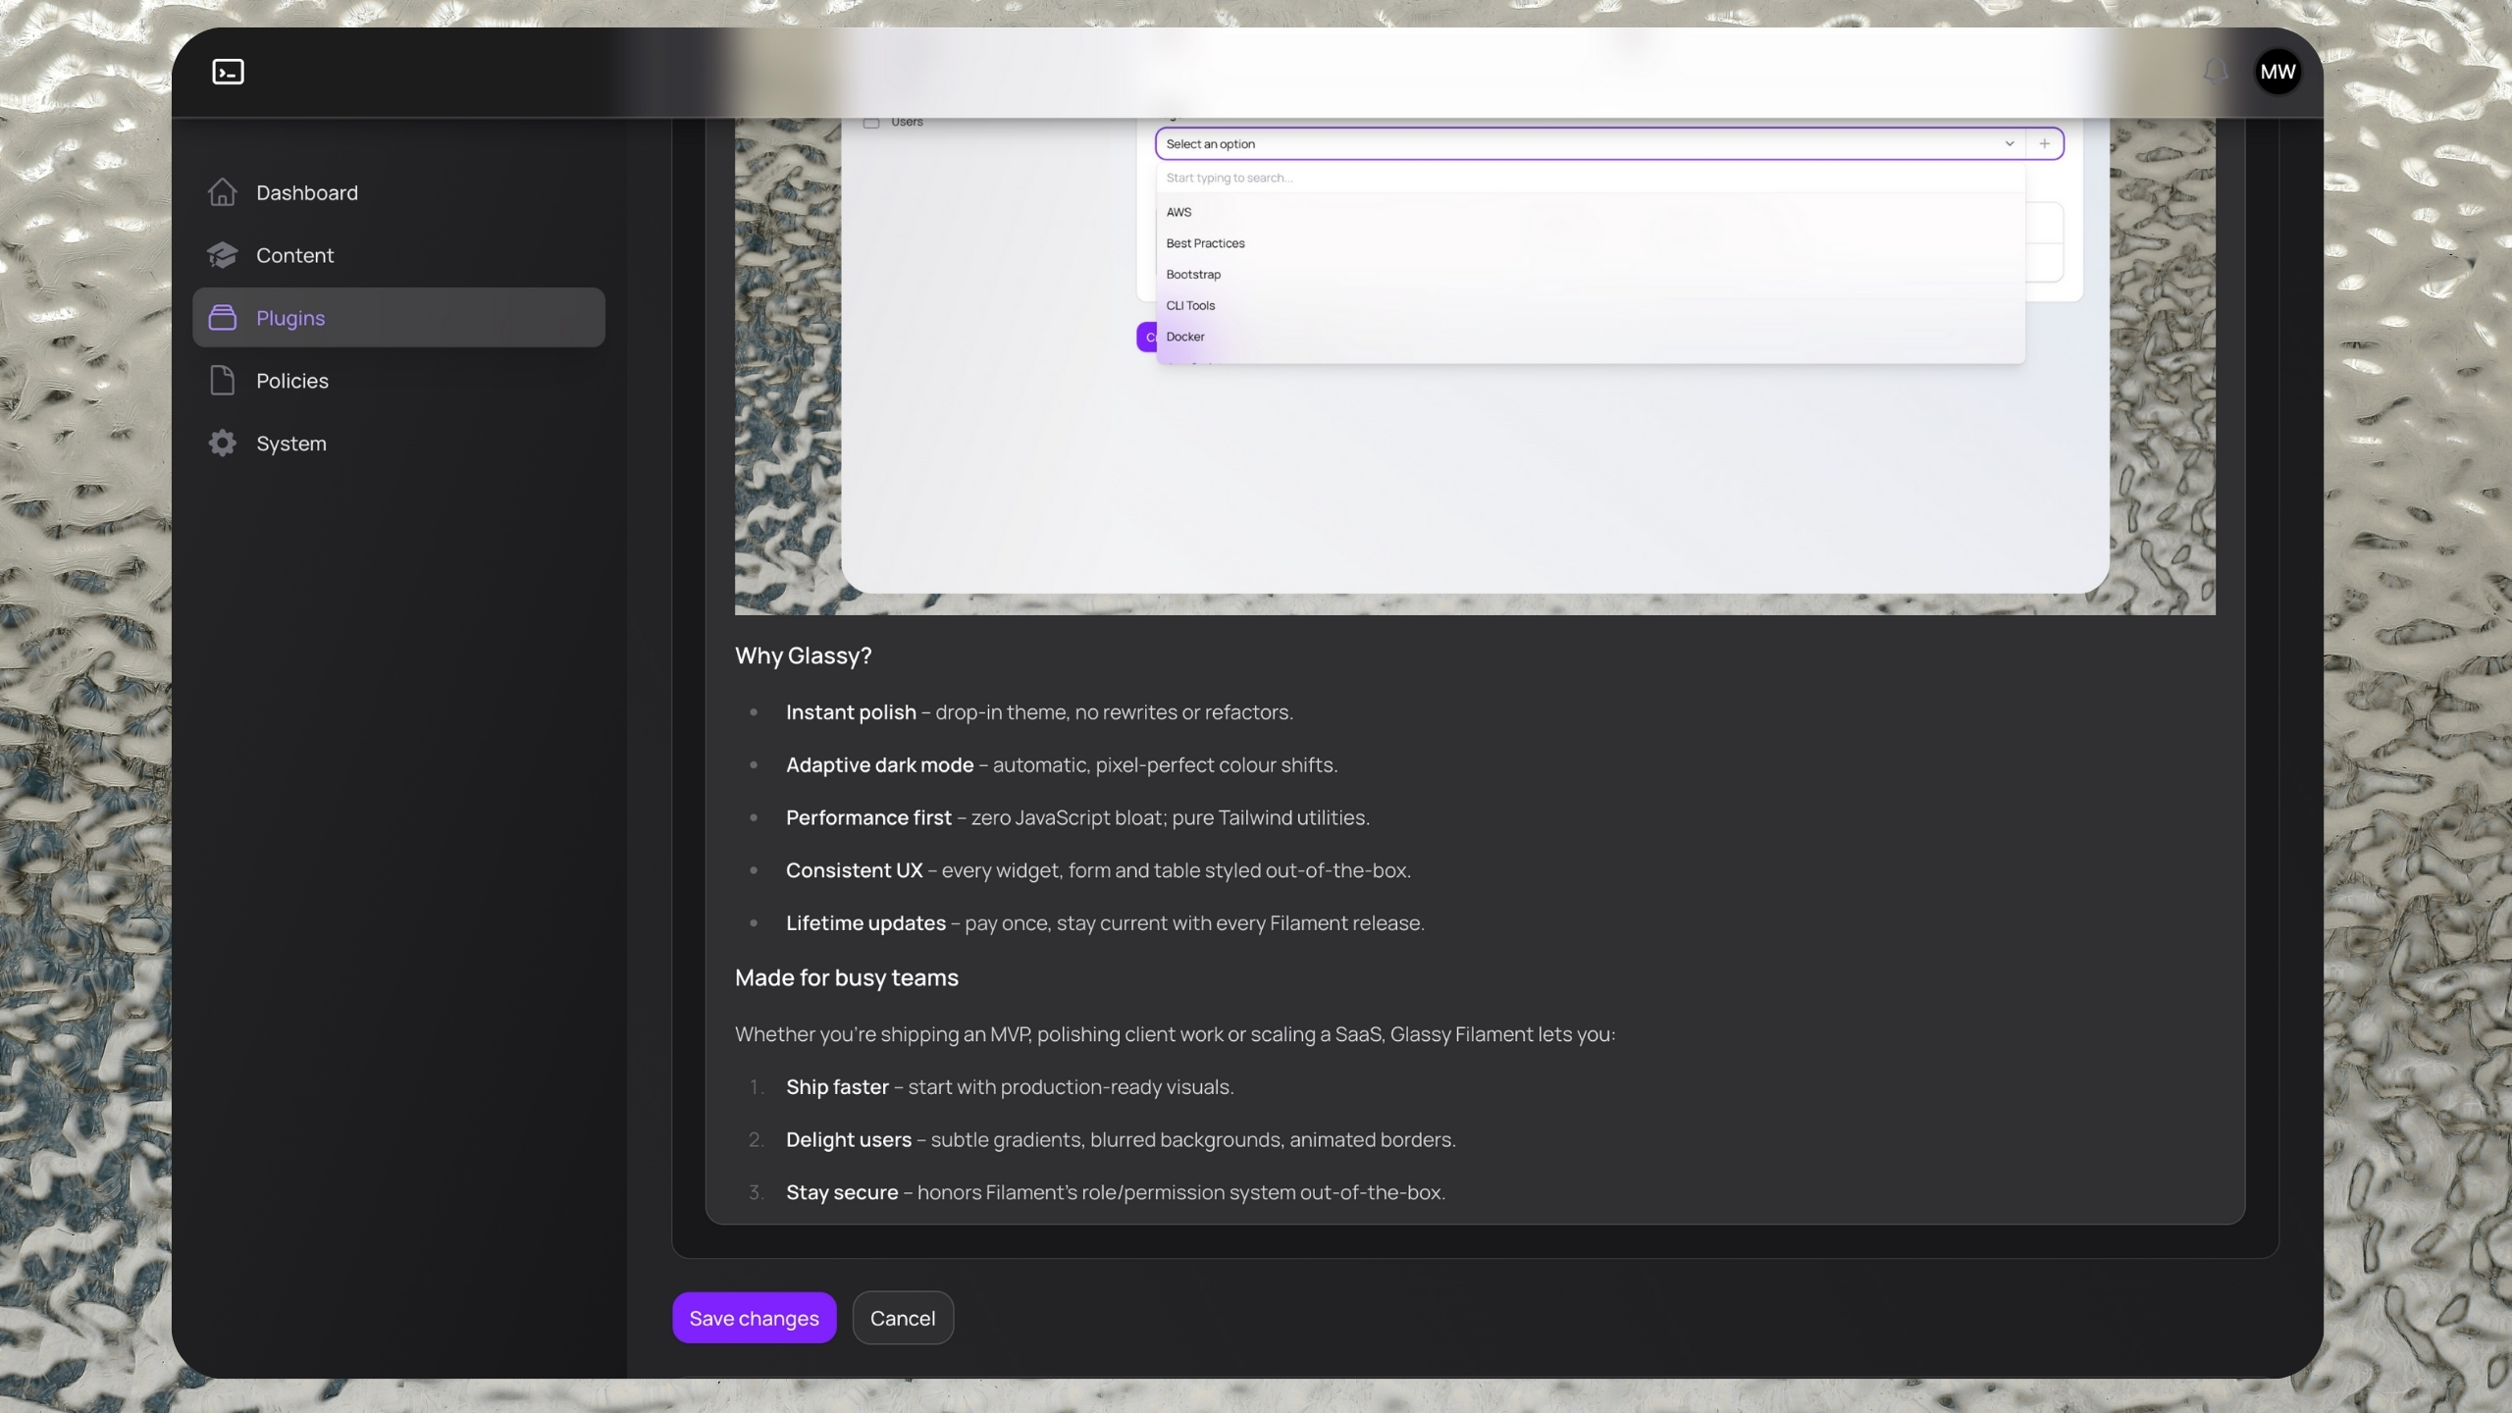Viewport: 2512px width, 1413px height.
Task: Click the terminal logo icon in header
Action: coord(228,72)
